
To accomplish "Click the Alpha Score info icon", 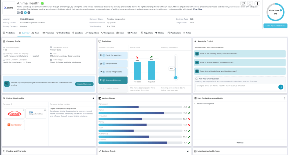I will coord(281,10).
